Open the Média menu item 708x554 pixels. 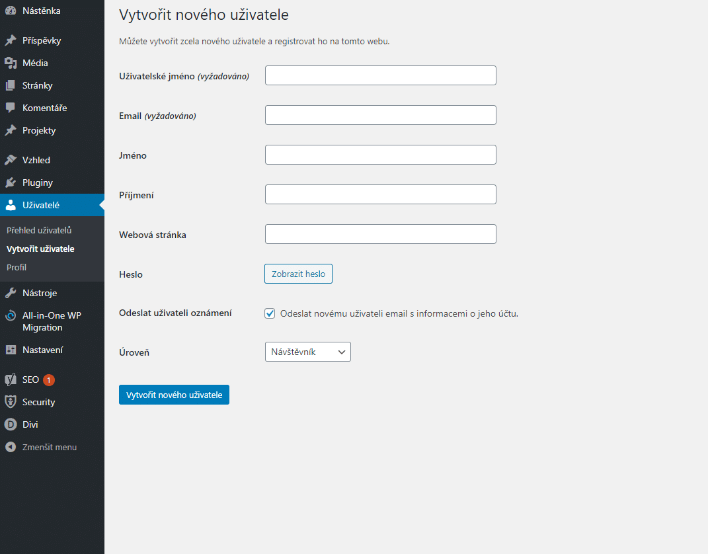(52, 63)
